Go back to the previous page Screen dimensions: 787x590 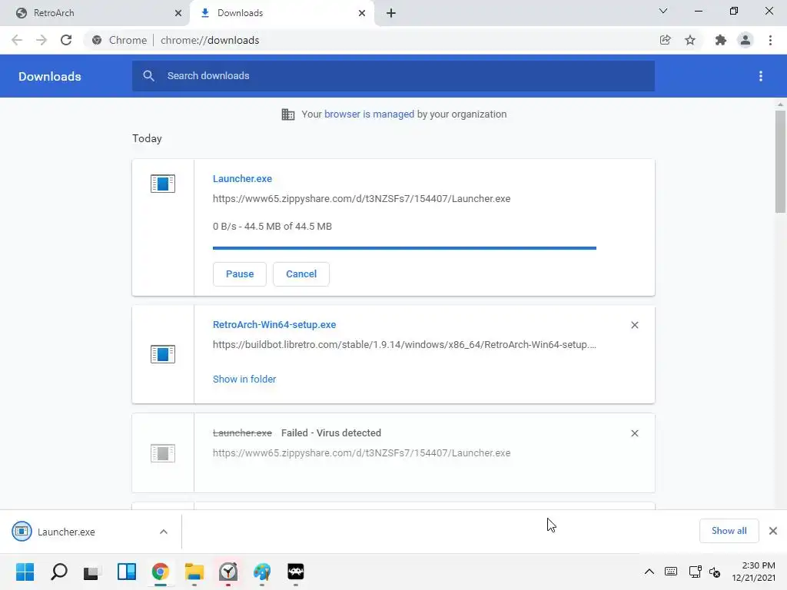tap(17, 40)
